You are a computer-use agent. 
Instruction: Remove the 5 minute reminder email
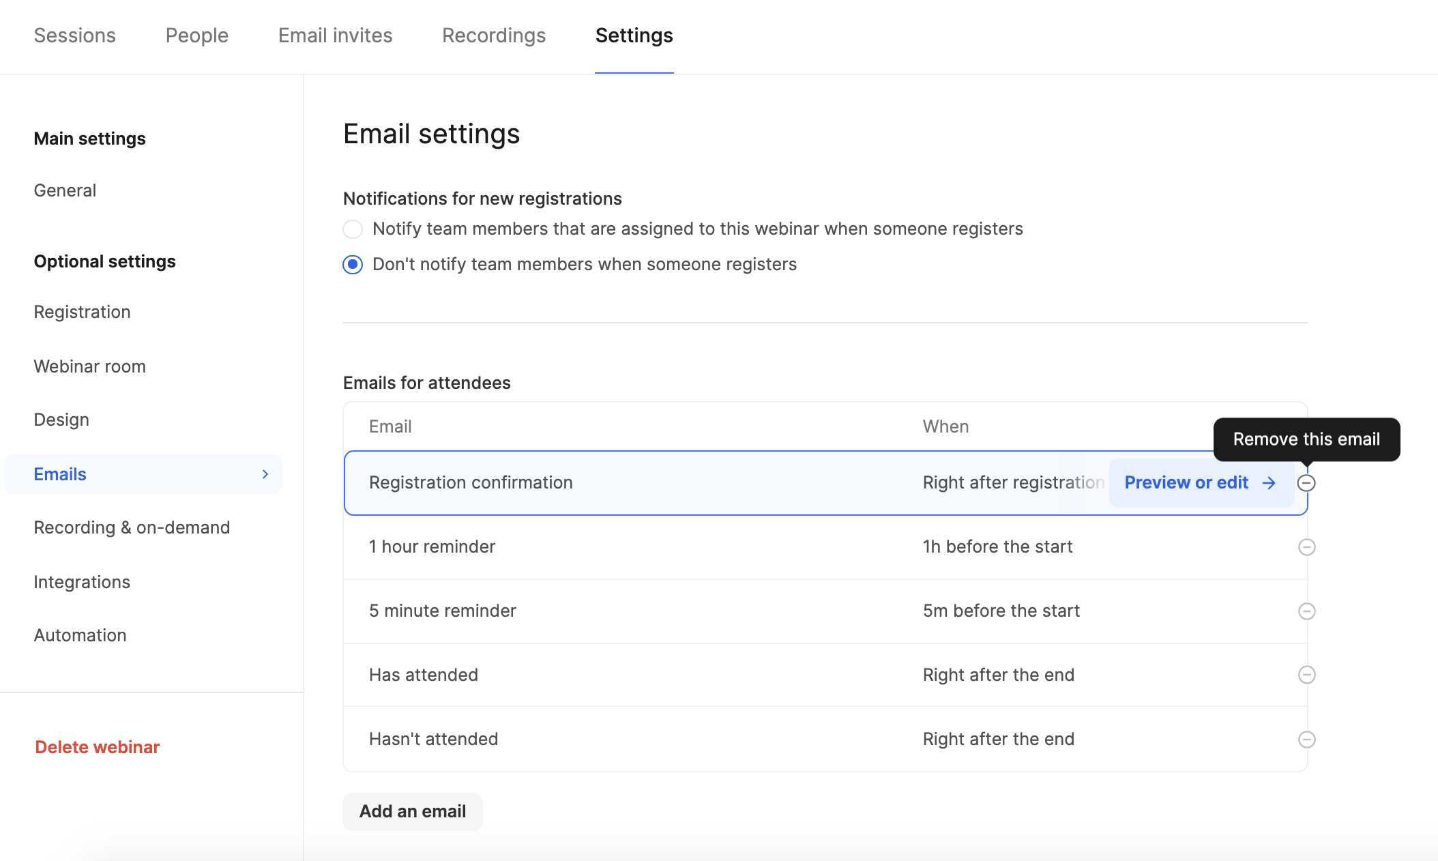1306,611
